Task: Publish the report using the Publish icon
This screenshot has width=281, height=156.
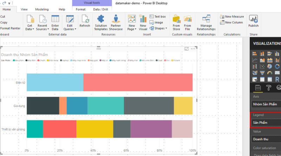Action: point(253,21)
